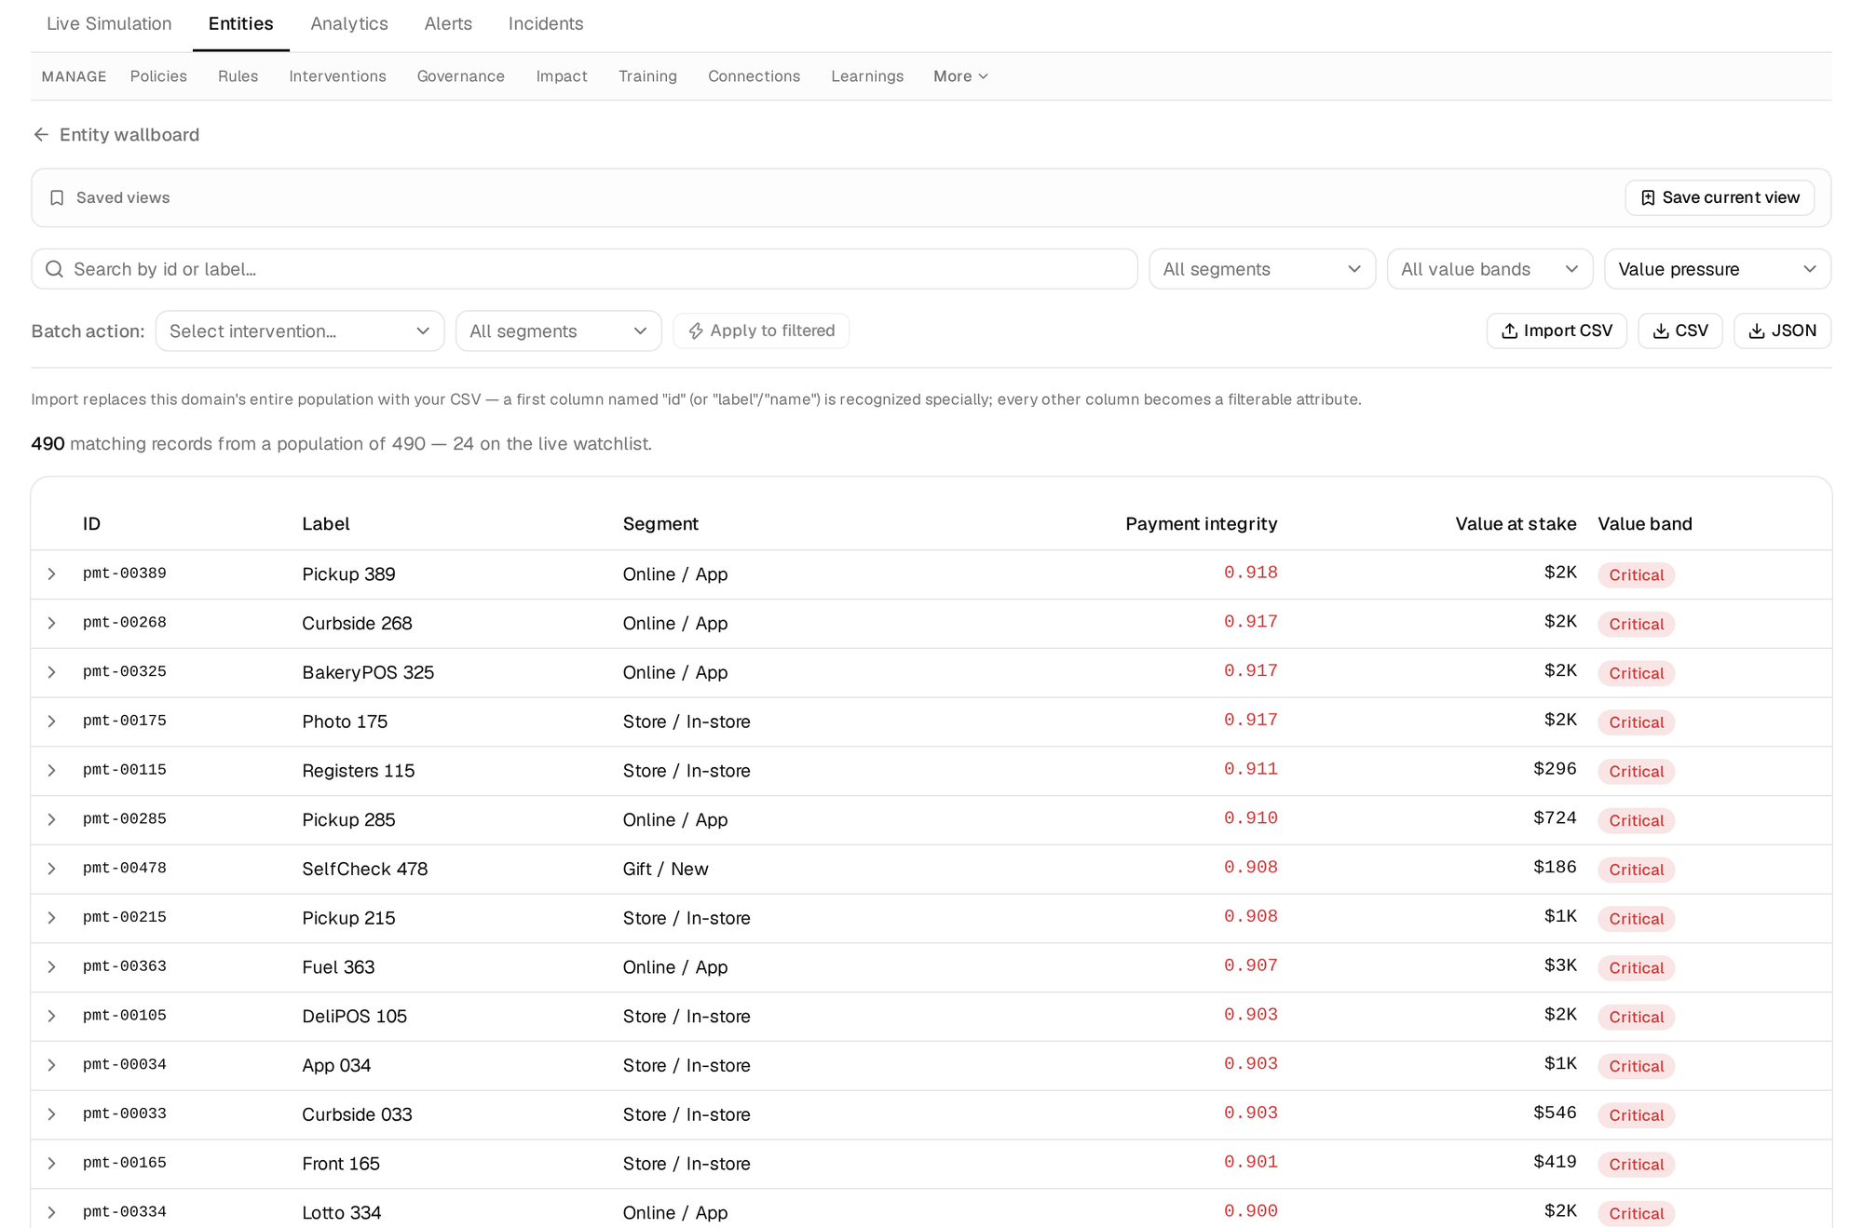Viewport: 1863px width, 1228px height.
Task: Click Apply to filtered button
Action: point(761,331)
